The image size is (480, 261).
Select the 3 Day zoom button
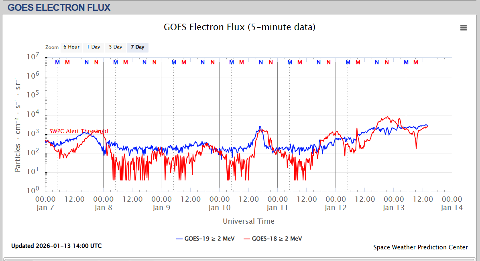click(116, 47)
